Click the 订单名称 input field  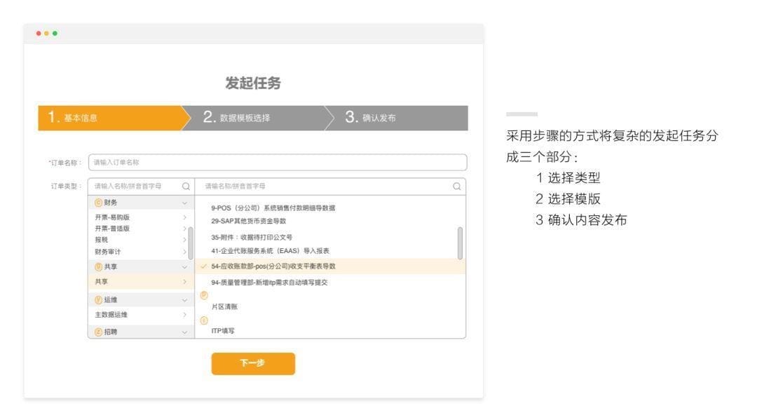(x=277, y=162)
